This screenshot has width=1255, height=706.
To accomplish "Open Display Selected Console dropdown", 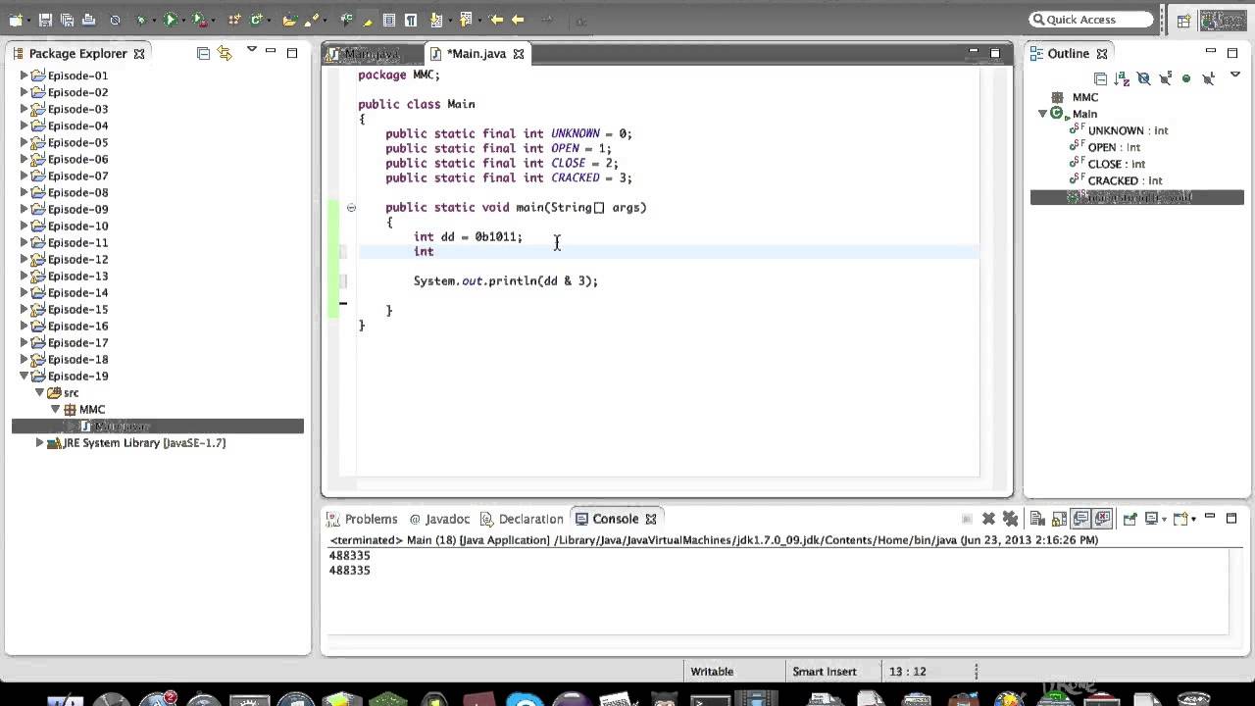I will pyautogui.click(x=1164, y=520).
